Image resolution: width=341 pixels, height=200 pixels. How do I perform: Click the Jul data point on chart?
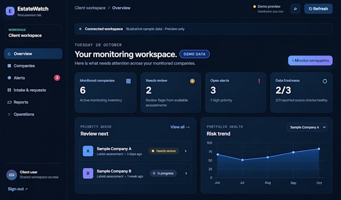[x=243, y=160]
